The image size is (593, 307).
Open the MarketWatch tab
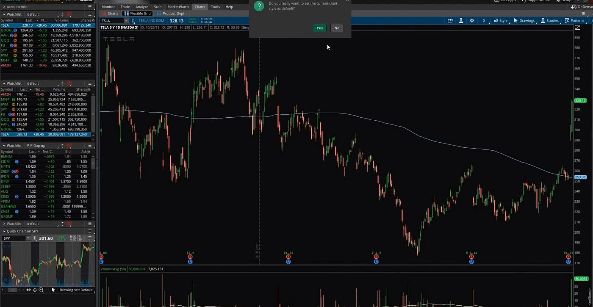pyautogui.click(x=178, y=7)
